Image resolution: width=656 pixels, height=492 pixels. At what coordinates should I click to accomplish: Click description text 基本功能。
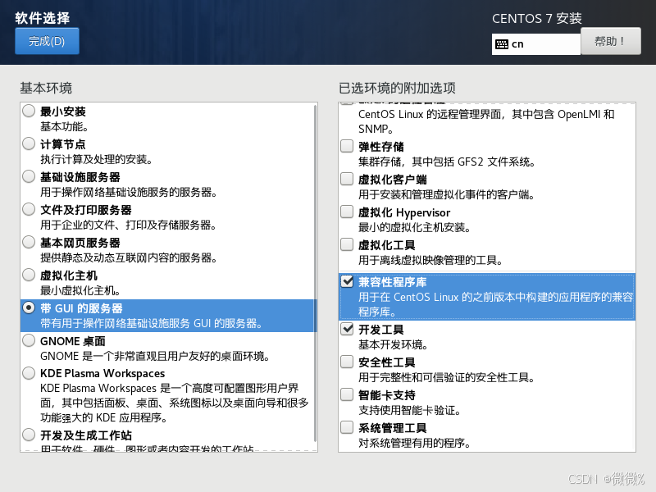pos(64,126)
